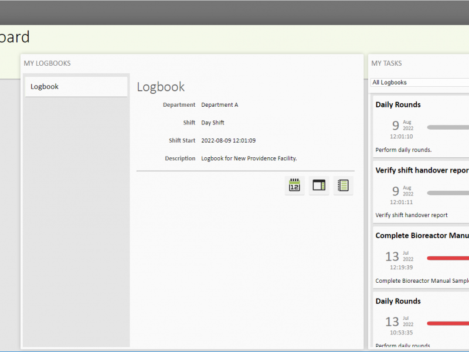Click the MY TASKS panel header

(387, 63)
